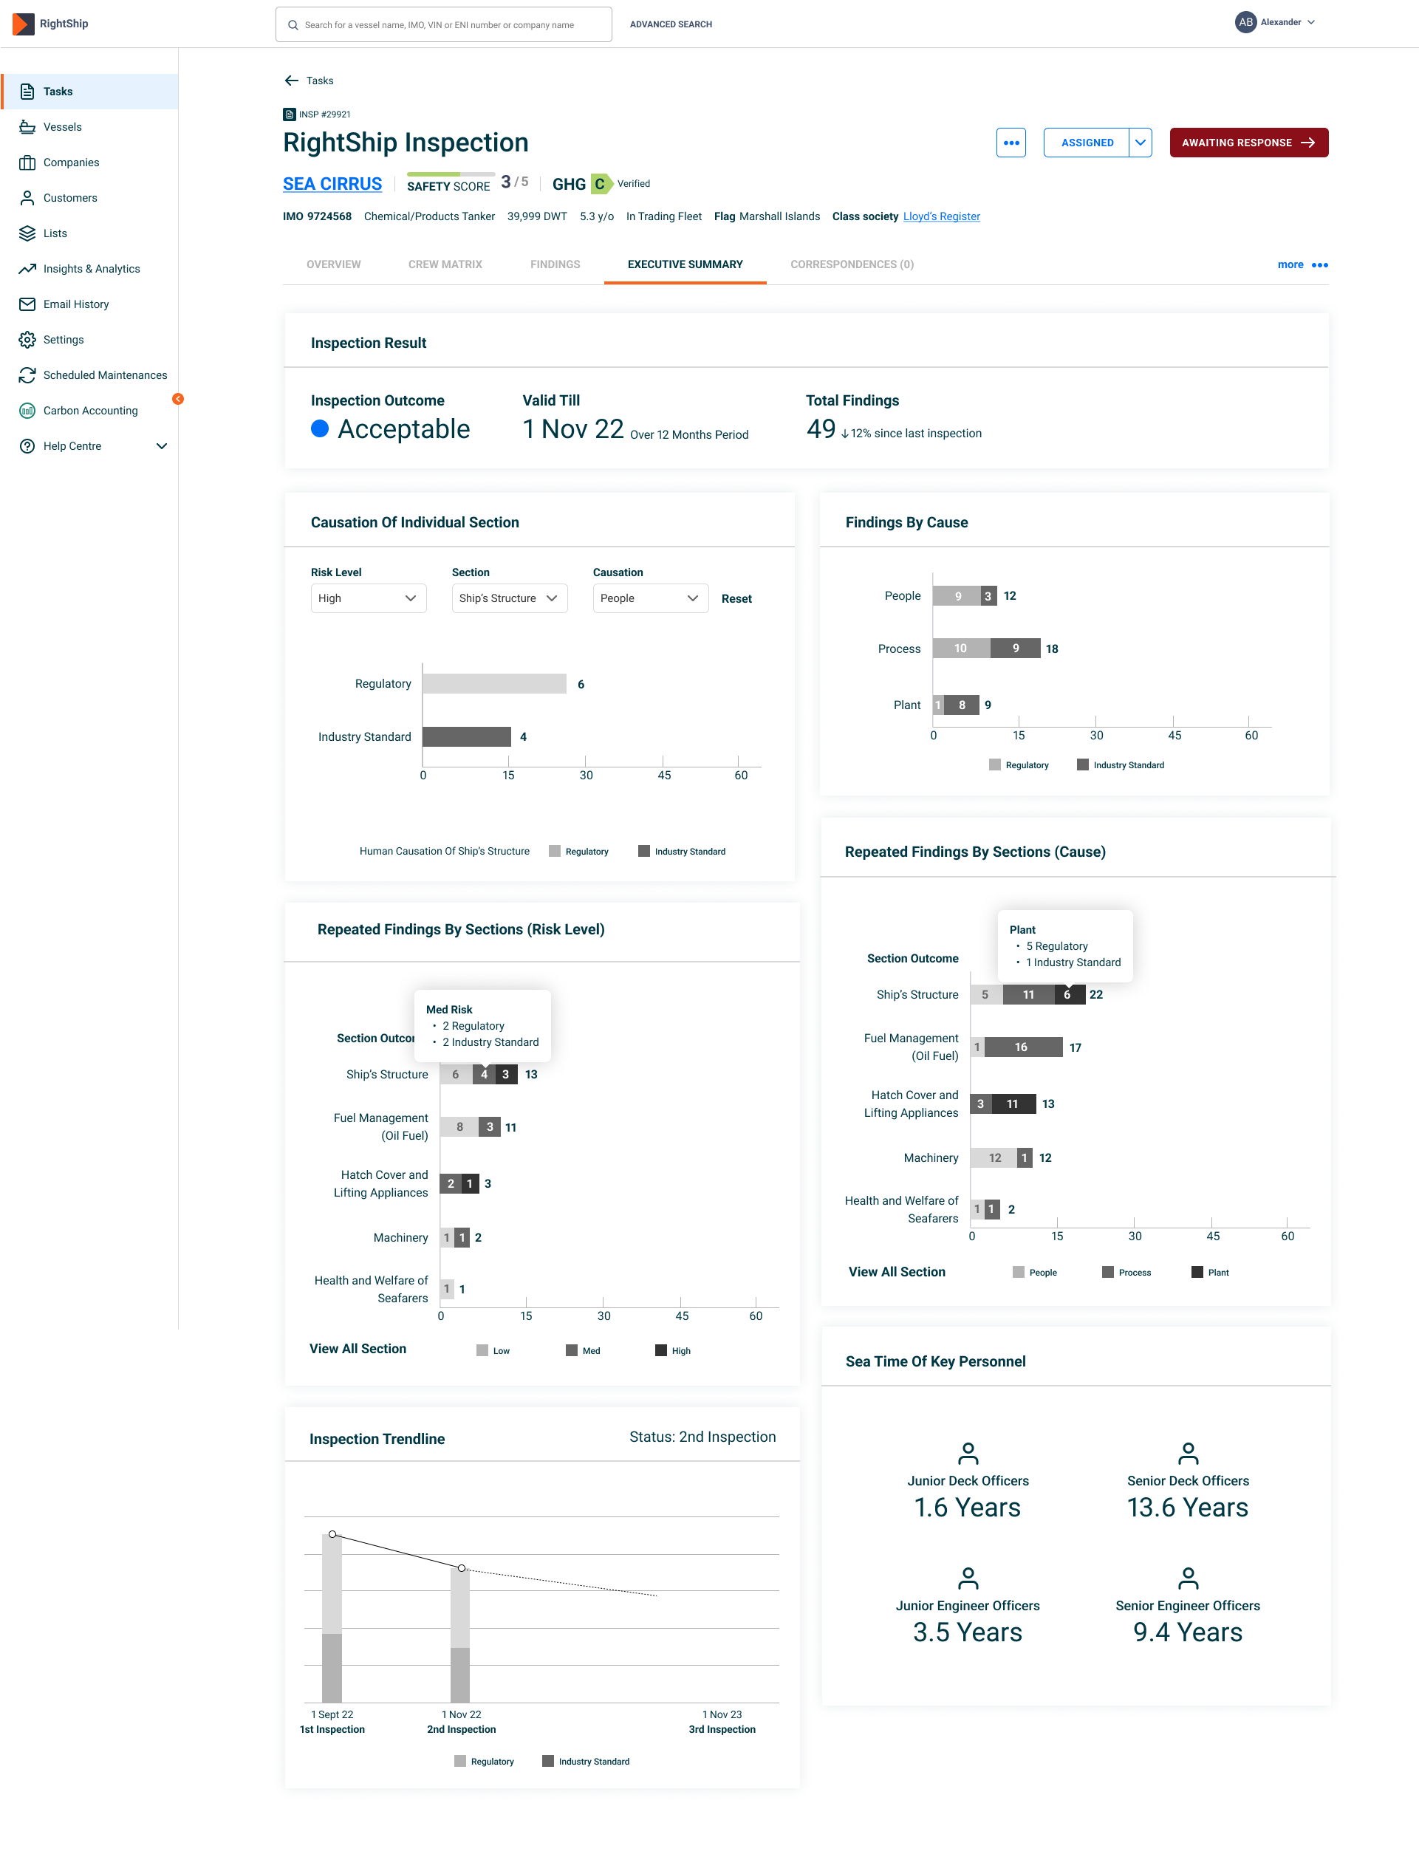Screen dimensions: 1419x1854
Task: Open the Alexander account dropdown
Action: [1311, 23]
